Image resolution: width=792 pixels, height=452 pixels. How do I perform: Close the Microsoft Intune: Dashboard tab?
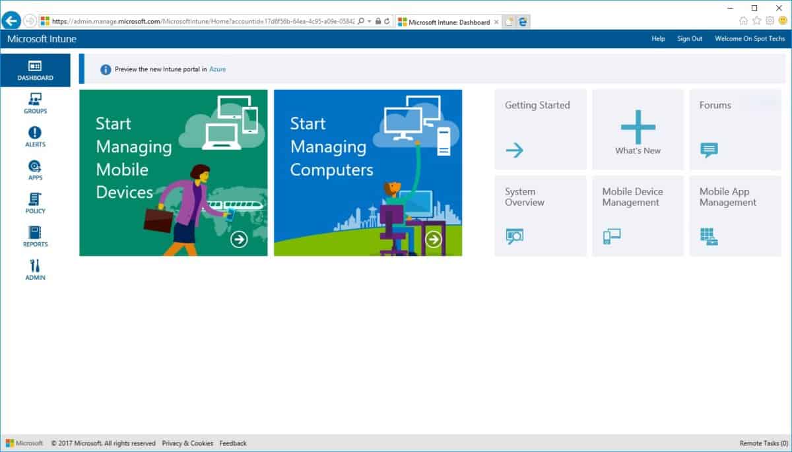(496, 22)
